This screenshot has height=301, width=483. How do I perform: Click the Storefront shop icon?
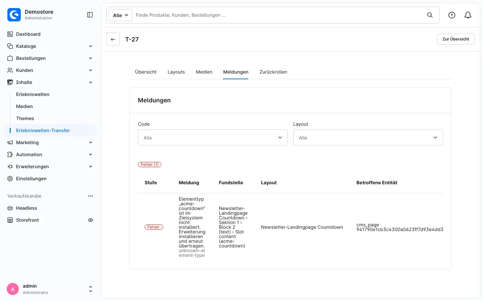point(10,220)
